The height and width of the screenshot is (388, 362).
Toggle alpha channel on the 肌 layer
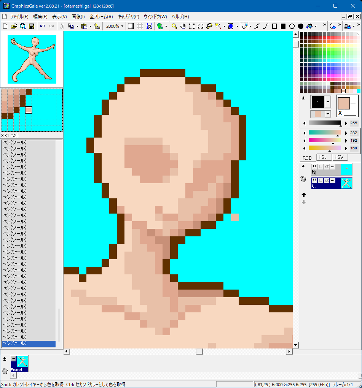(x=327, y=181)
